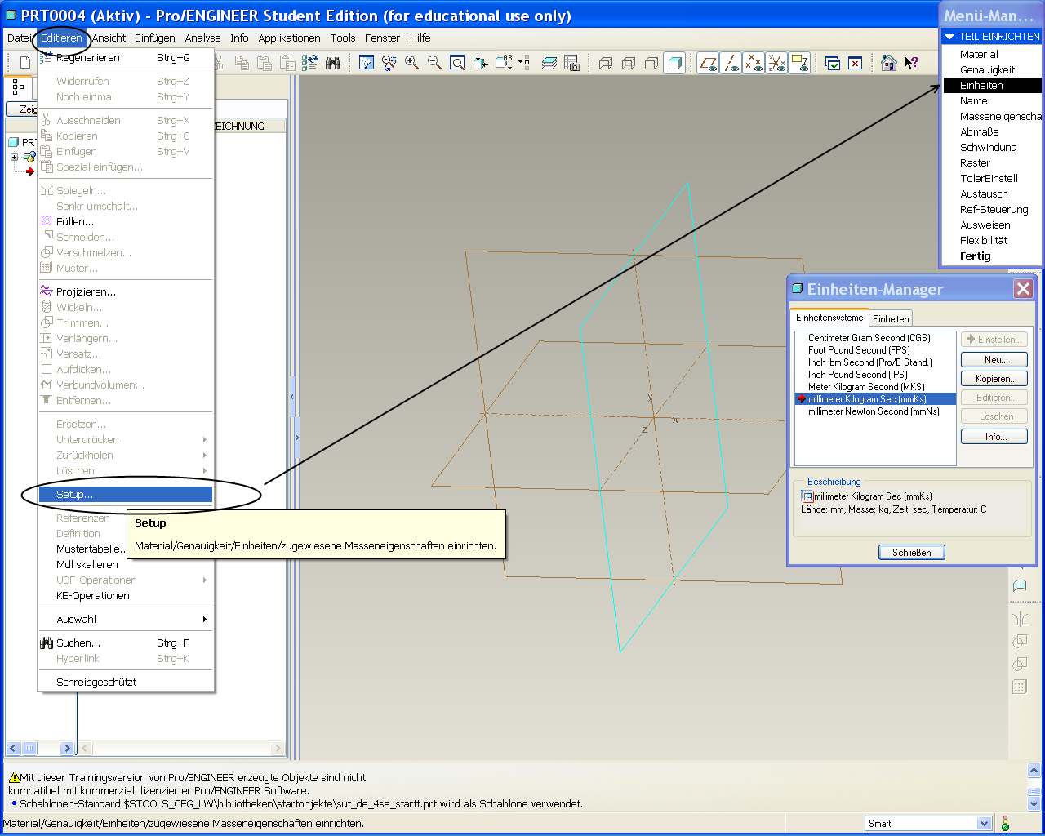Click the Info... button in Einheiten-Manager
The height and width of the screenshot is (836, 1045).
(x=994, y=437)
